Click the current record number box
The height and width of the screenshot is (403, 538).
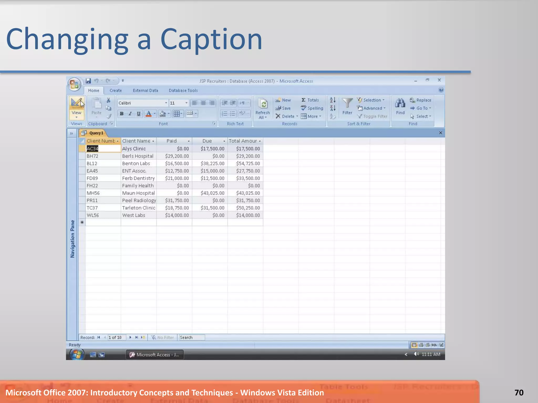coord(117,337)
